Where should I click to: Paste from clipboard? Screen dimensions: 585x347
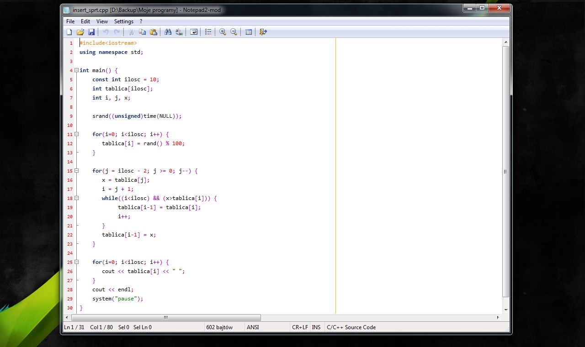tap(154, 32)
